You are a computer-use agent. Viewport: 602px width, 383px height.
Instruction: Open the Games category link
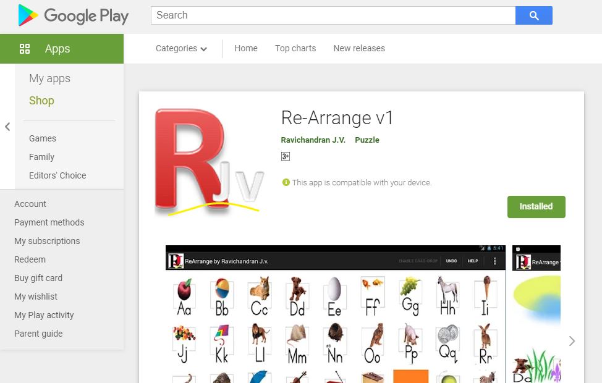click(x=43, y=138)
